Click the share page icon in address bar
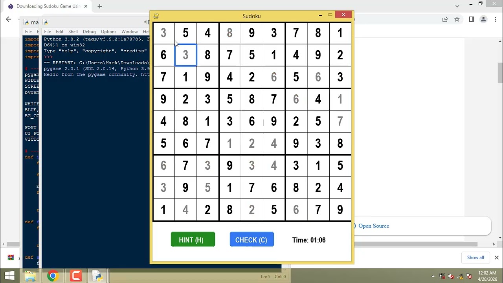 (x=445, y=19)
